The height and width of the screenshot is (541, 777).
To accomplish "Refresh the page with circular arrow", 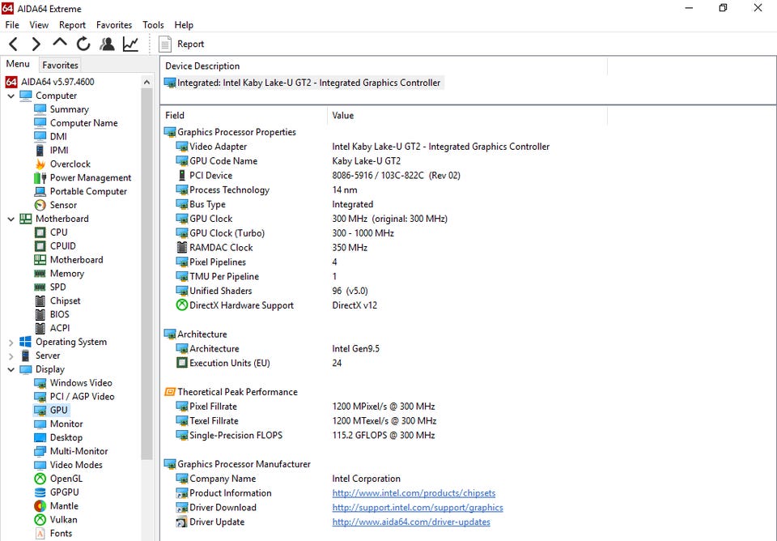I will point(83,44).
